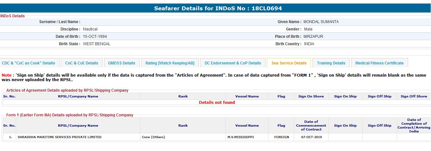Click the SHRADDHA MARITIME SERVICES company name cell
Viewport: 431px width, 151px height.
(60, 137)
